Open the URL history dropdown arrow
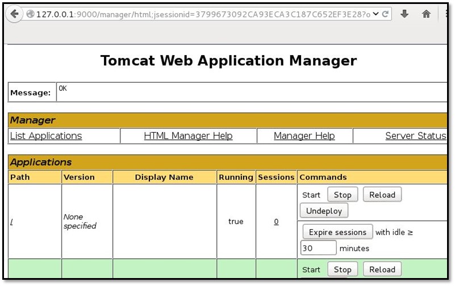 coord(375,14)
